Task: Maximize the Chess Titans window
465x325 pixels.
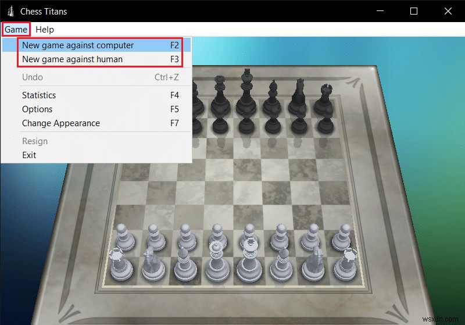Action: coord(414,11)
